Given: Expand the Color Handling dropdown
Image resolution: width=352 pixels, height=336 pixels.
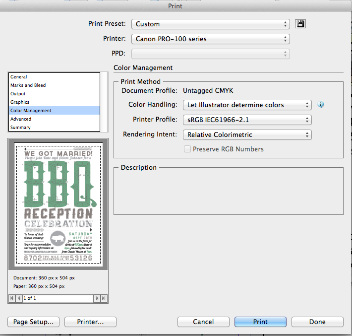Looking at the screenshot, I should click(246, 105).
